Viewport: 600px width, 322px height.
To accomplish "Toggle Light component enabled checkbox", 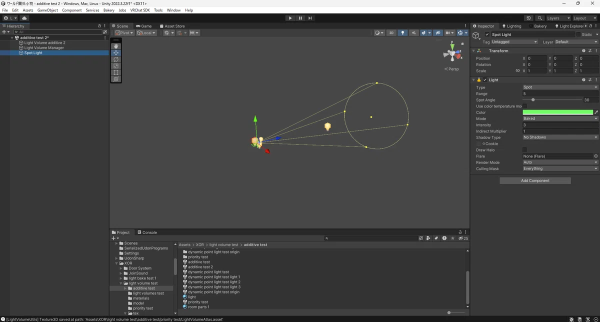I will (485, 80).
